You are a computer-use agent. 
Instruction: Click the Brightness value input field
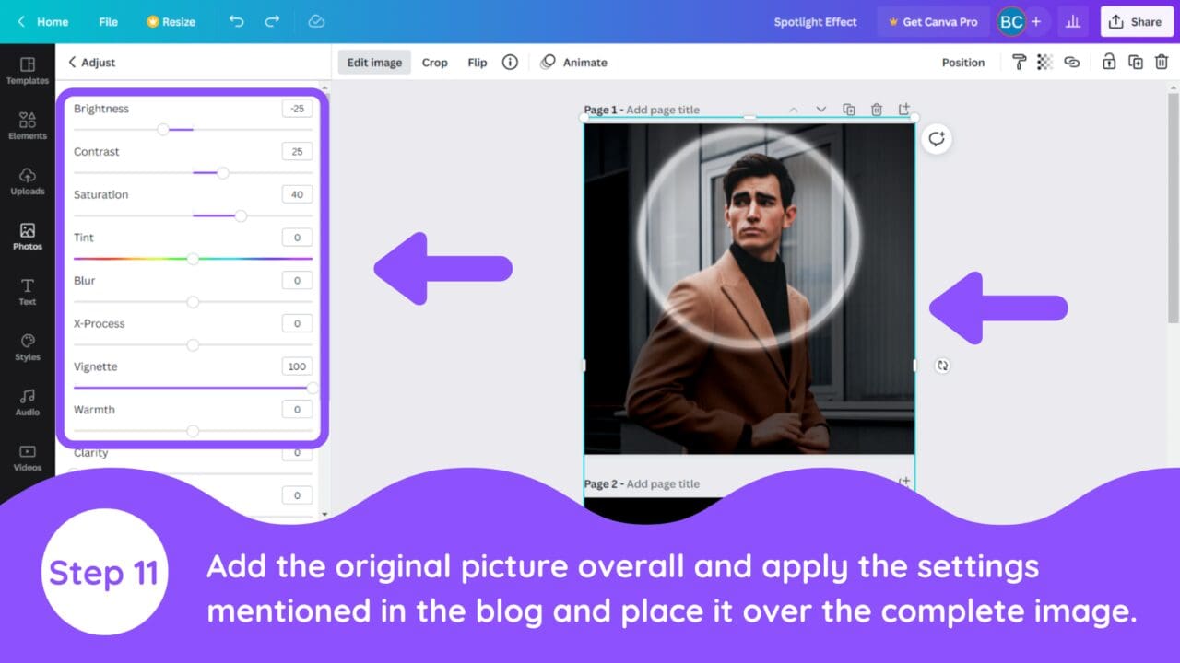coord(297,108)
